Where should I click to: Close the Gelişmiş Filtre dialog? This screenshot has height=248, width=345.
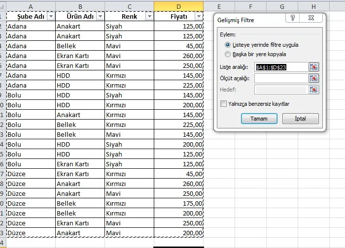pos(311,18)
